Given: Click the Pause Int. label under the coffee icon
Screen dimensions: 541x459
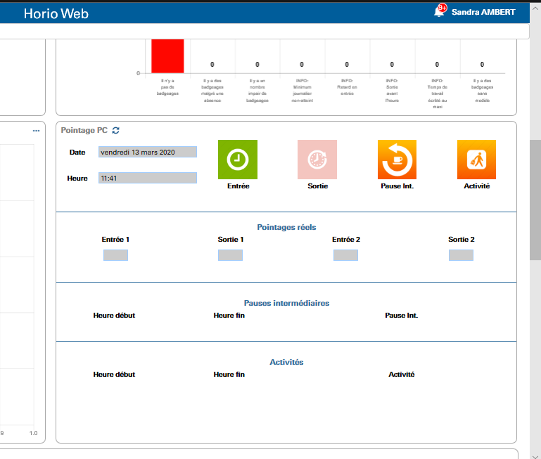Looking at the screenshot, I should coord(397,186).
